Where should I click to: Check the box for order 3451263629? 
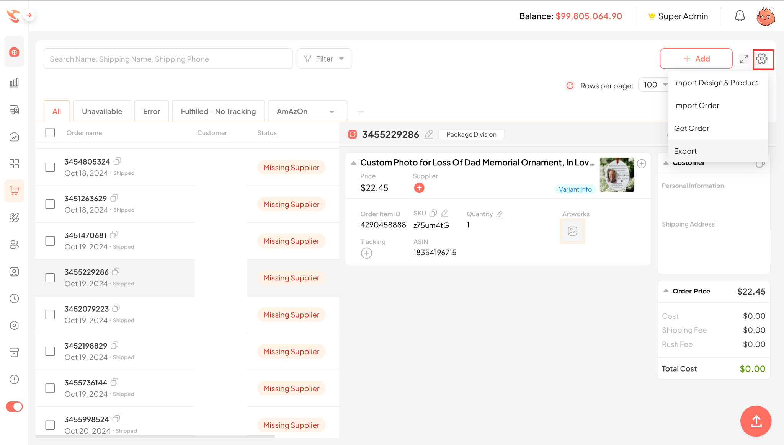click(50, 204)
